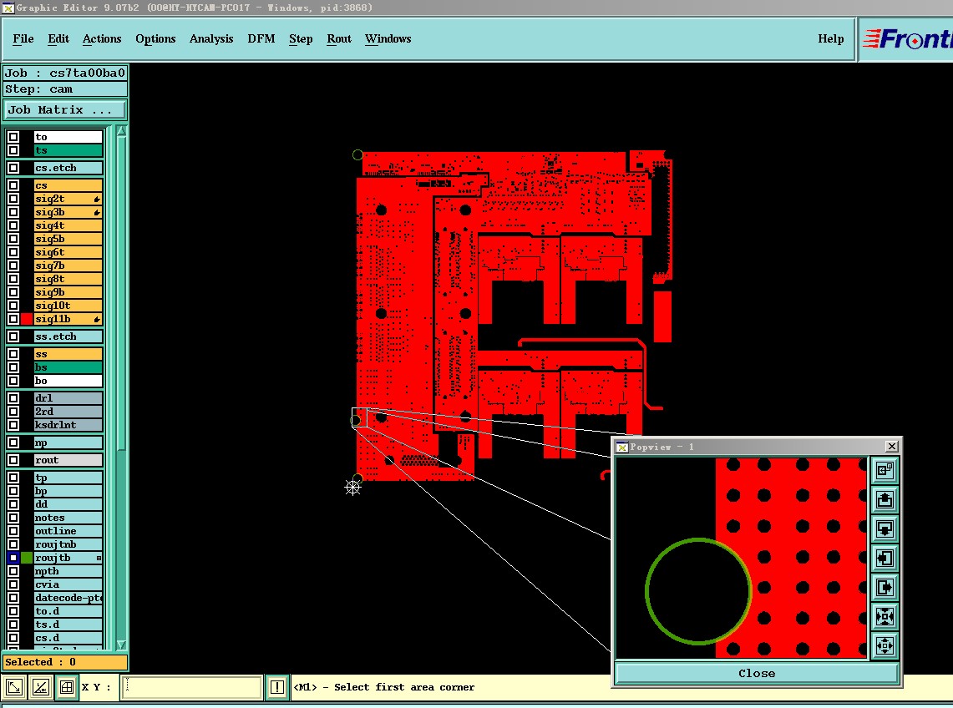The width and height of the screenshot is (953, 708).
Task: Select the sig10t layer row
Action: click(68, 306)
